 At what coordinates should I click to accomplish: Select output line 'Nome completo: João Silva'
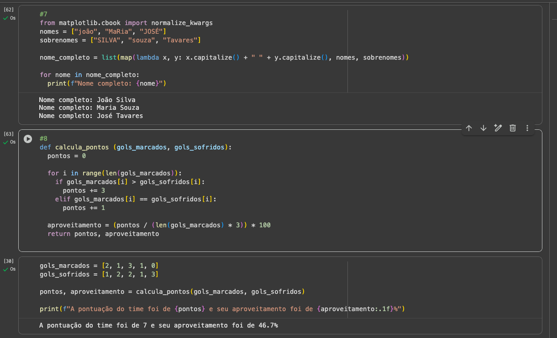pos(87,100)
